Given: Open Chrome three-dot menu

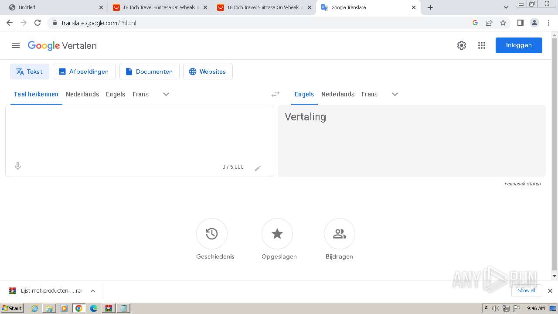Looking at the screenshot, I should (x=548, y=23).
